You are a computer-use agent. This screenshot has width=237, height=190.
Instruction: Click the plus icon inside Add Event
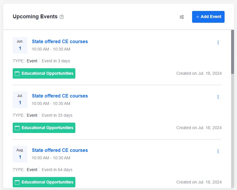tap(198, 17)
